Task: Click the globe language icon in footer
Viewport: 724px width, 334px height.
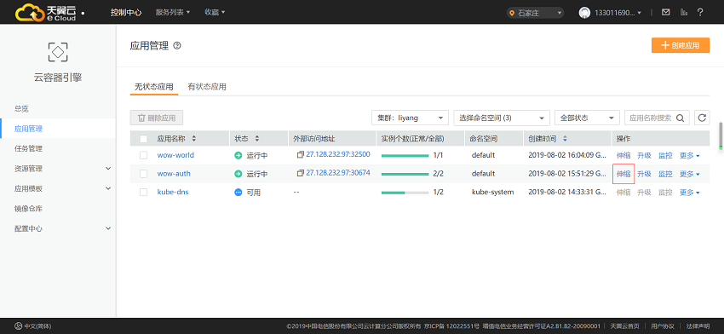Action: (19, 326)
